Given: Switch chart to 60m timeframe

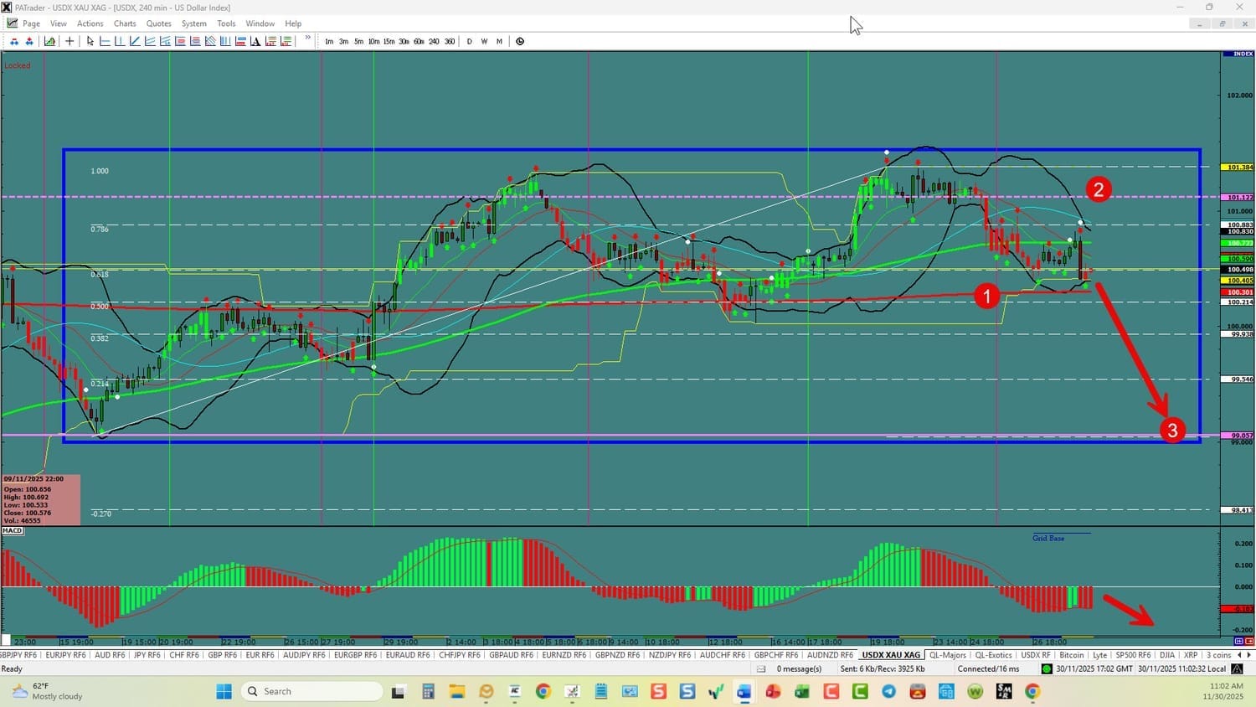Looking at the screenshot, I should coord(419,41).
